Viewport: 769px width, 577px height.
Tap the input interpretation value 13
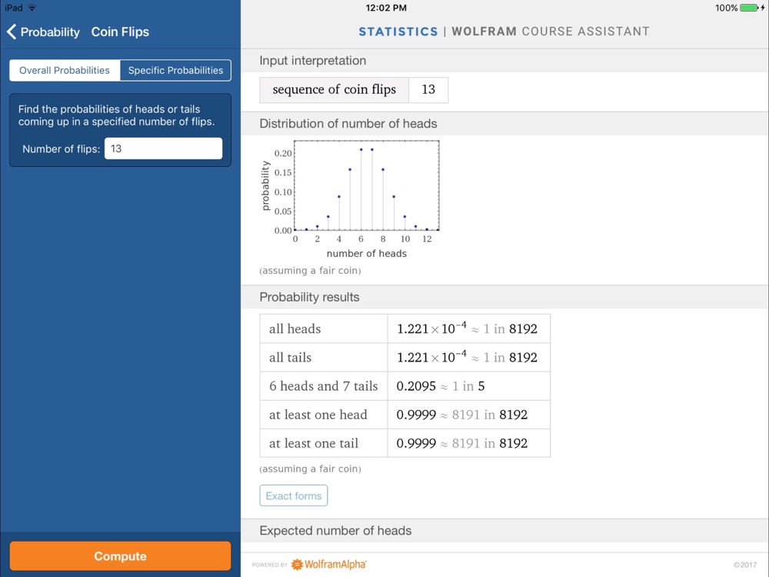click(x=428, y=90)
